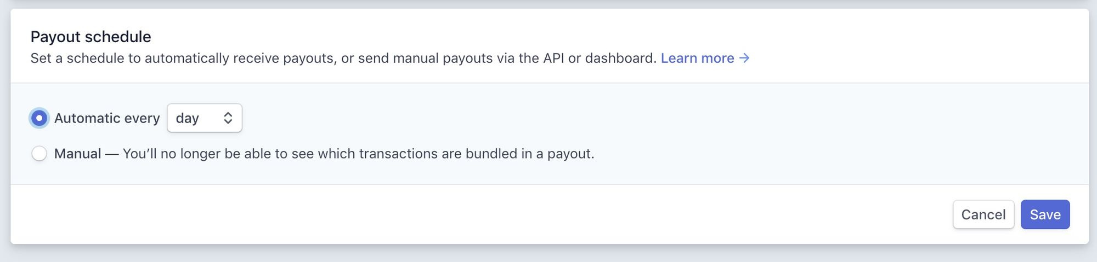Click the arrow icon after Learn more
The image size is (1097, 262).
click(744, 58)
